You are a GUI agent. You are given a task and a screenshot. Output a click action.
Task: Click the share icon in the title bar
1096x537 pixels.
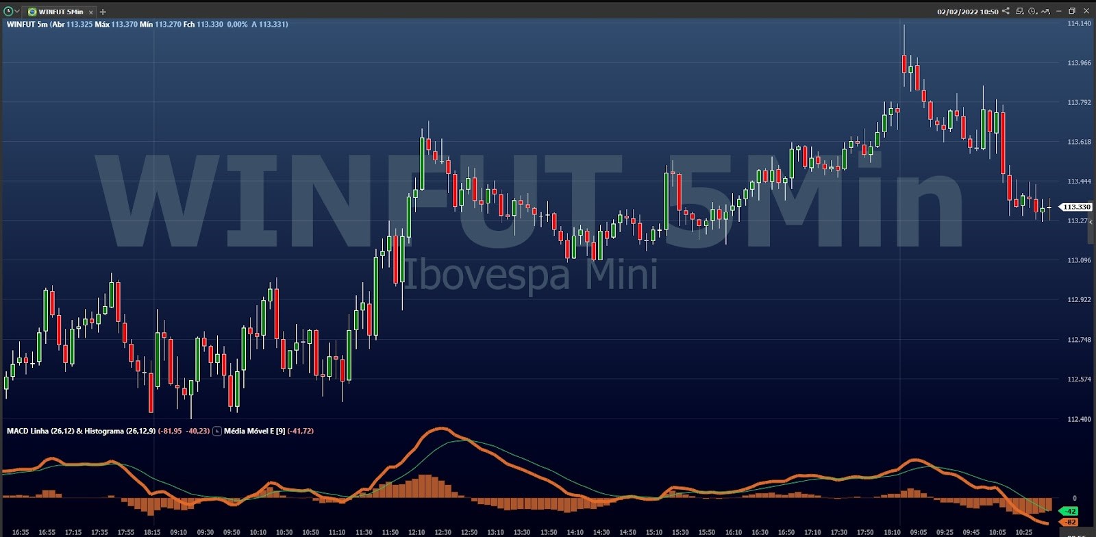point(1006,11)
